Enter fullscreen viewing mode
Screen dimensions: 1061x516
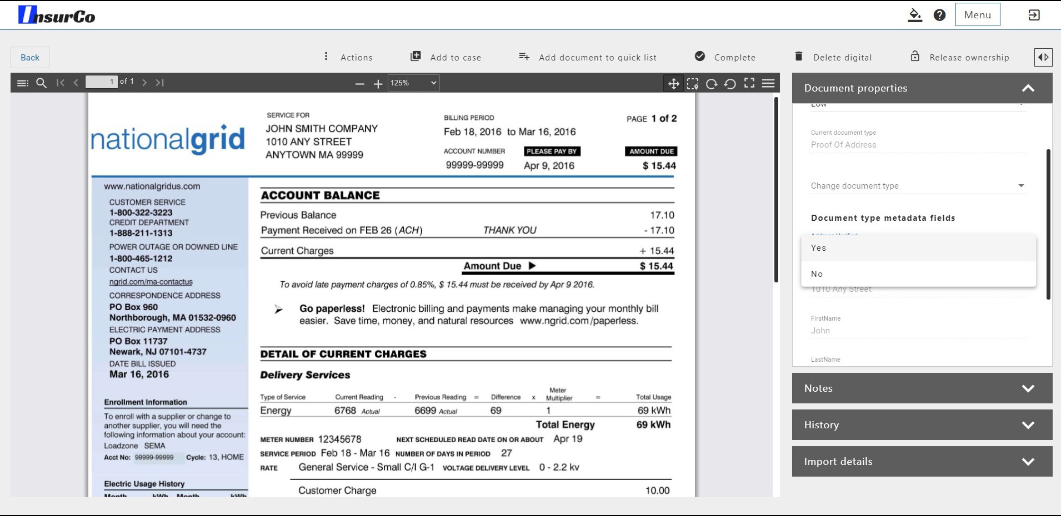[749, 83]
